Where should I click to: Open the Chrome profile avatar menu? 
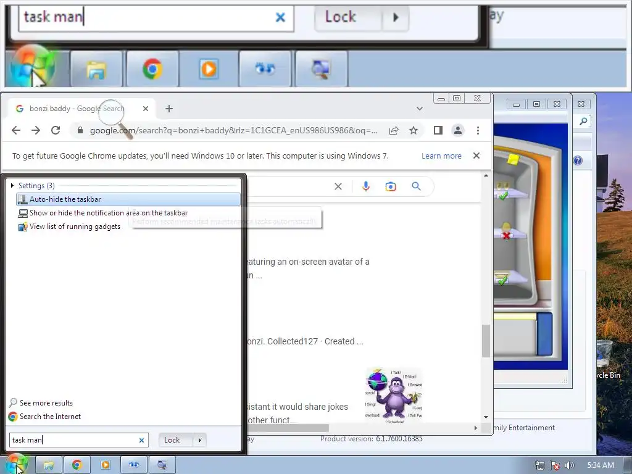coord(458,130)
